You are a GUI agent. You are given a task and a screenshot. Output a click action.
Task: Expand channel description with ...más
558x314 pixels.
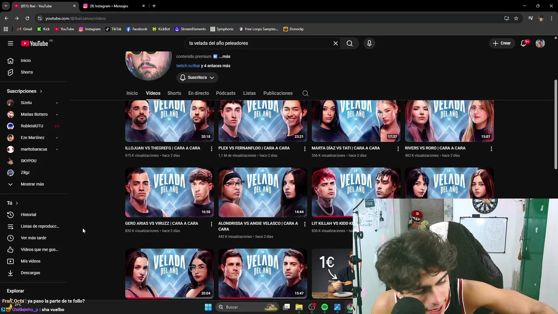coord(225,56)
